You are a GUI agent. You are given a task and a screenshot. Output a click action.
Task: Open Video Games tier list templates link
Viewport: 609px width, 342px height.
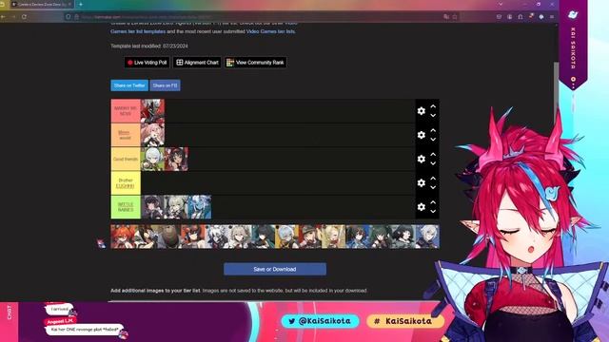point(138,31)
